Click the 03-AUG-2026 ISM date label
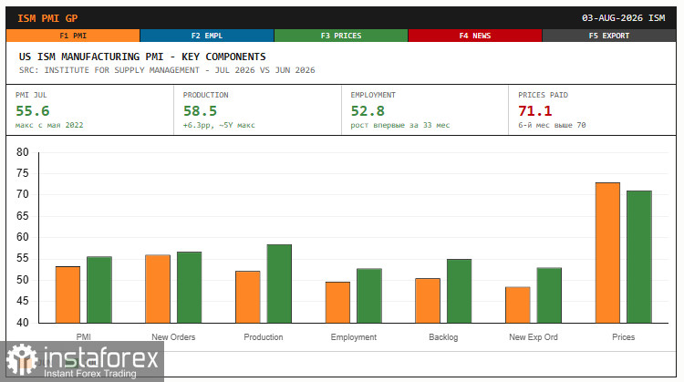 tap(624, 18)
